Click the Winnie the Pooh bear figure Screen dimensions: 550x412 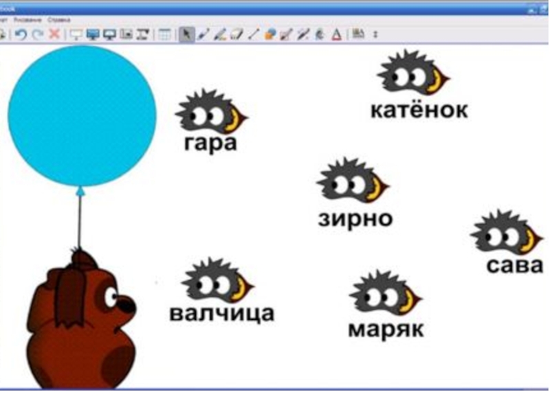81,319
